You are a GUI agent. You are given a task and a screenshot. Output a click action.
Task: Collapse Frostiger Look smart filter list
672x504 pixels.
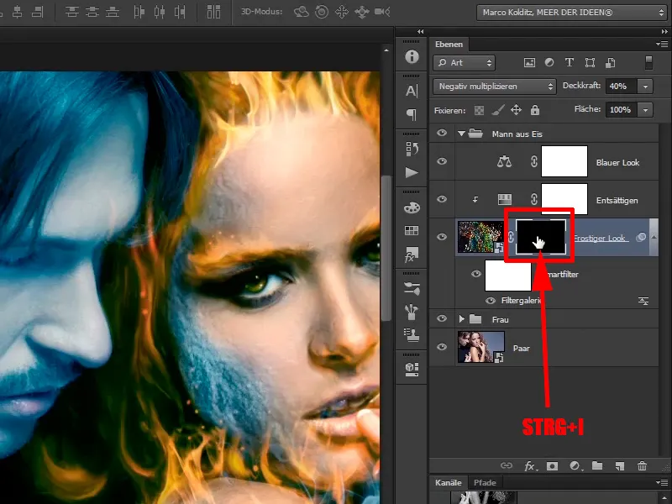click(654, 237)
